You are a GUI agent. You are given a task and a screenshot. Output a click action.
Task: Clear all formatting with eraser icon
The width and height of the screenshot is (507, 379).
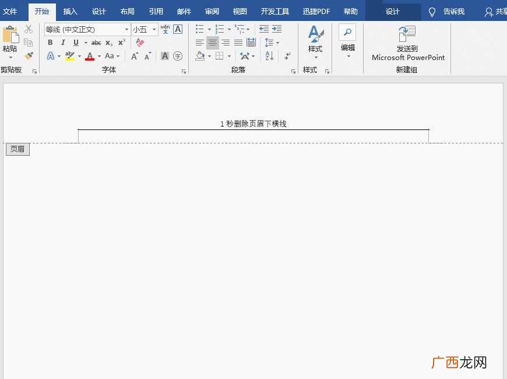click(140, 43)
